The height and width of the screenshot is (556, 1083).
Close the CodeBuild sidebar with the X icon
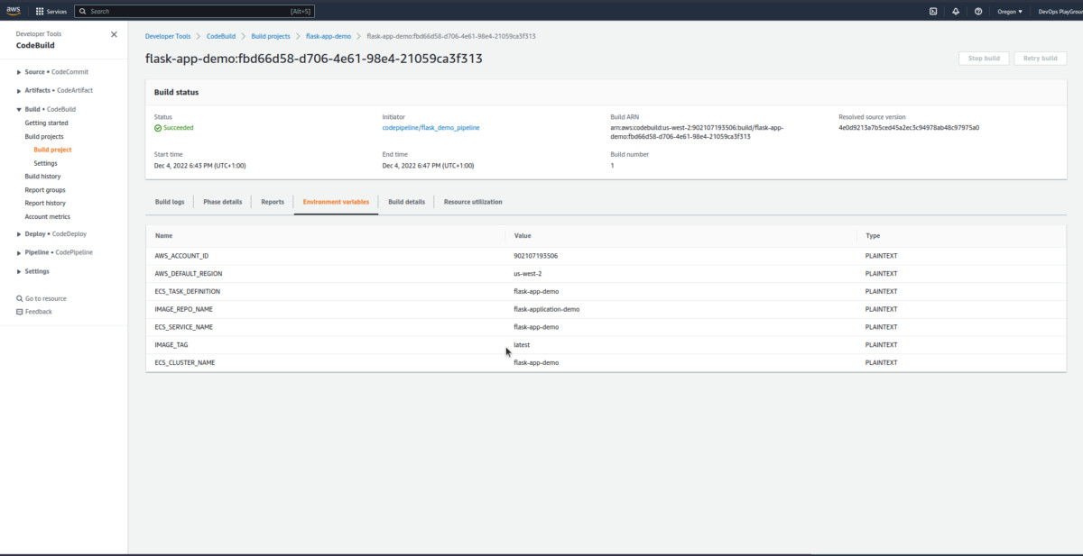pyautogui.click(x=114, y=34)
